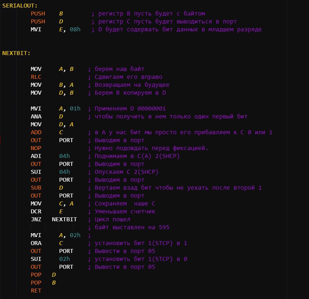This screenshot has width=309, height=299.
Task: Click comment 'Берем B копируем в D'
Action: click(x=130, y=92)
